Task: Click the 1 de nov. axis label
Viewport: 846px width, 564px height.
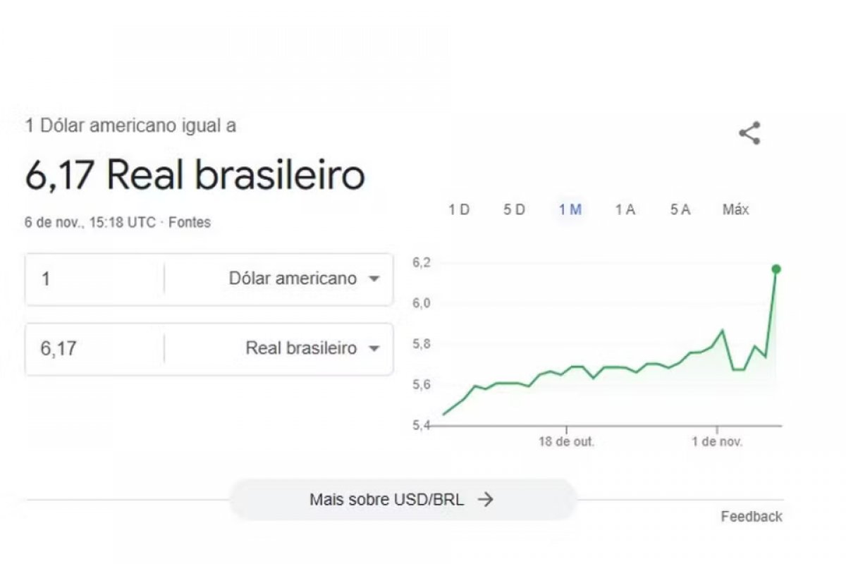Action: (718, 442)
